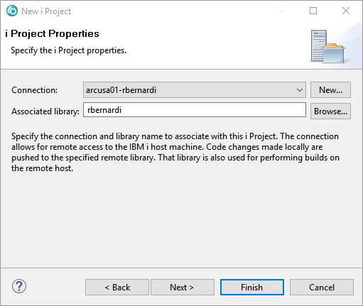363x306 pixels.
Task: Browse for an associated library
Action: pos(330,111)
